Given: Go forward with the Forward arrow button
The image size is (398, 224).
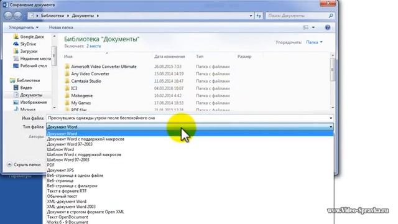Looking at the screenshot, I should [x=17, y=16].
